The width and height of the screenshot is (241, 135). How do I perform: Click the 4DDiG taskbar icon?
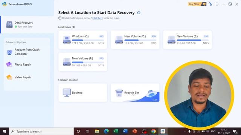[163, 131]
